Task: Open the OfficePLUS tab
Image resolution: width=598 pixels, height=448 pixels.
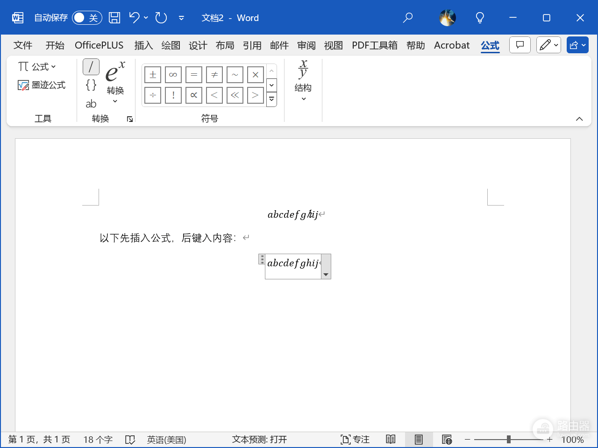Action: point(99,45)
